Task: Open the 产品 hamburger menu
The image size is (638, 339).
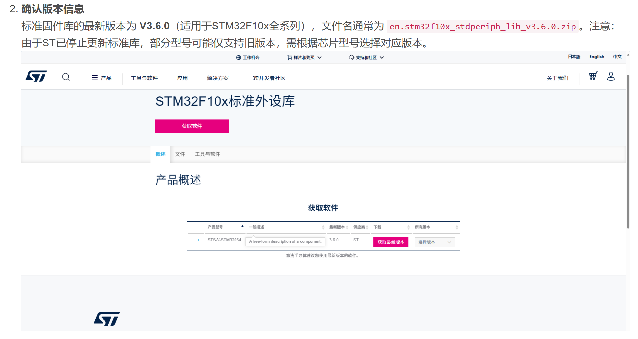Action: click(x=102, y=78)
